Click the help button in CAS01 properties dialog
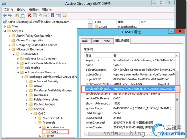The width and height of the screenshot is (187, 139). (x=171, y=31)
